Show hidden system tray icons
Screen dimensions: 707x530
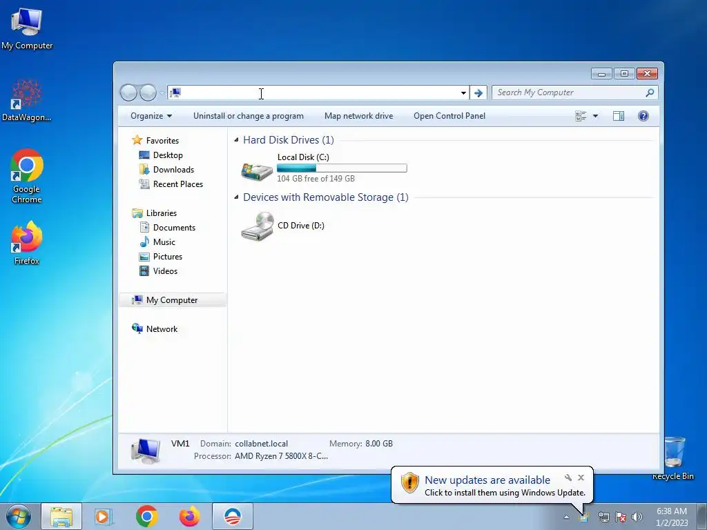[566, 518]
